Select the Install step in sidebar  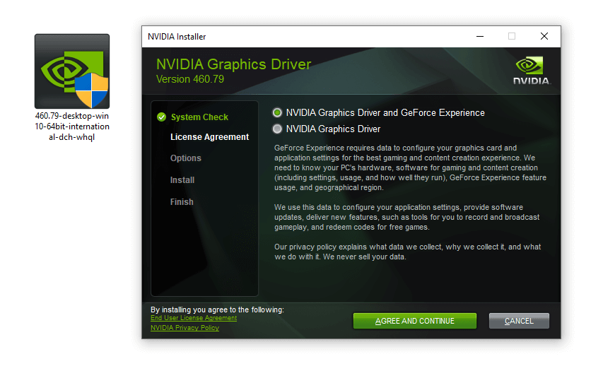(x=182, y=180)
